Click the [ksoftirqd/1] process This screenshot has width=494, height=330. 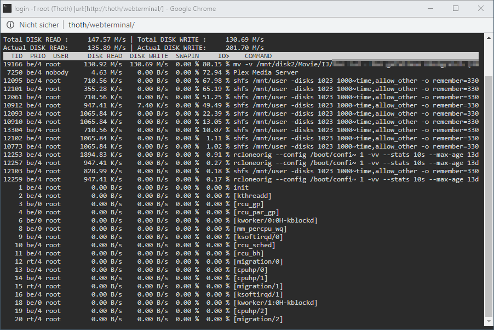(258, 294)
